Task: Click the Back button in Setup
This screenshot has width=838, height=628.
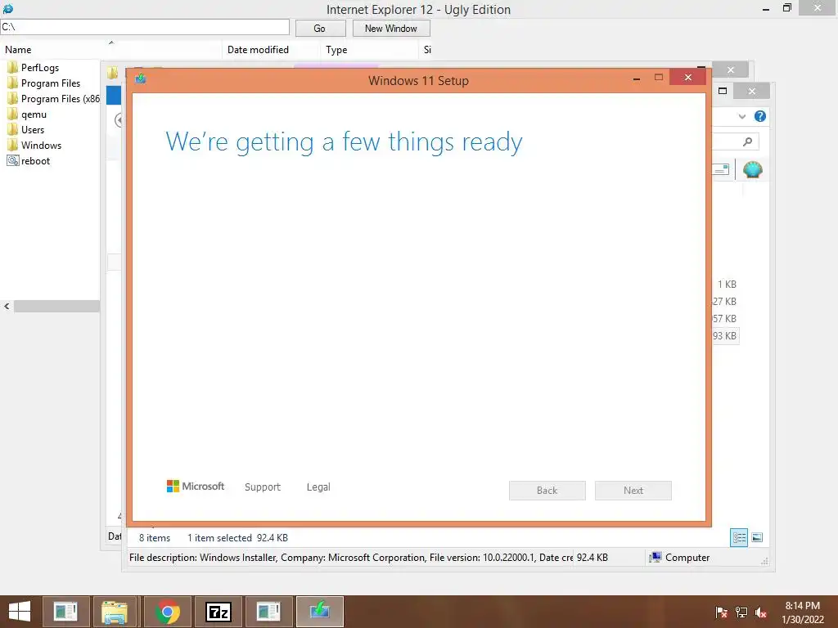Action: [x=547, y=491]
